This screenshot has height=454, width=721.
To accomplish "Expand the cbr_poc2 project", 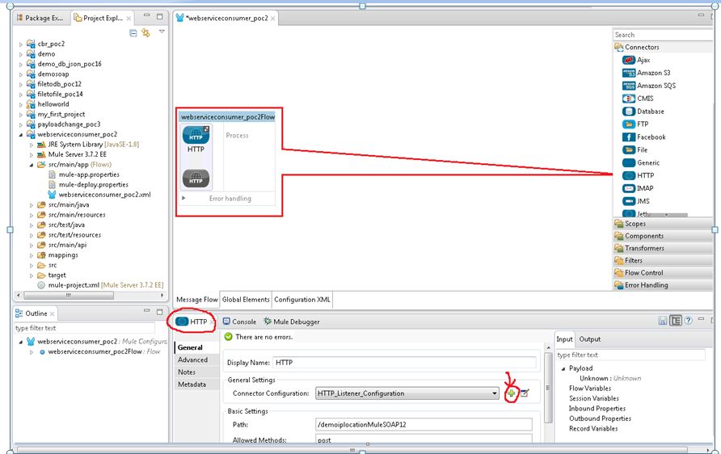I will 21,44.
